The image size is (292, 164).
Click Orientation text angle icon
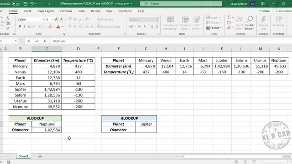87,19
